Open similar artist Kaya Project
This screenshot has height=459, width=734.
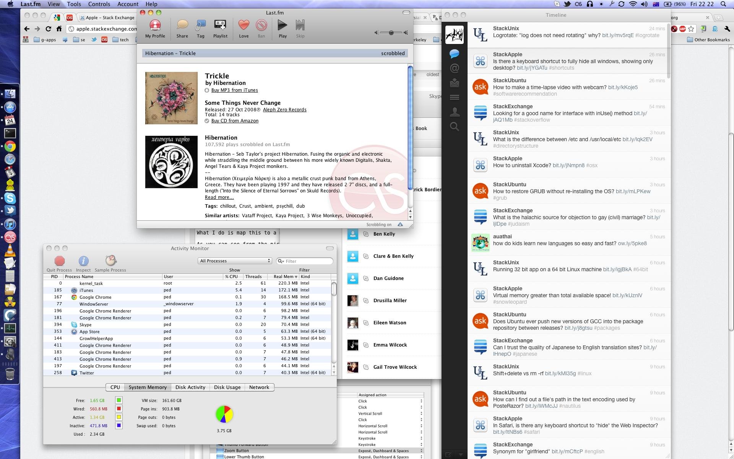(289, 216)
